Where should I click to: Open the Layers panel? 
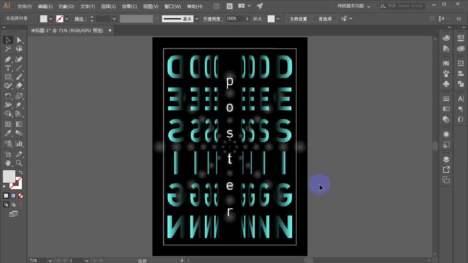click(446, 159)
